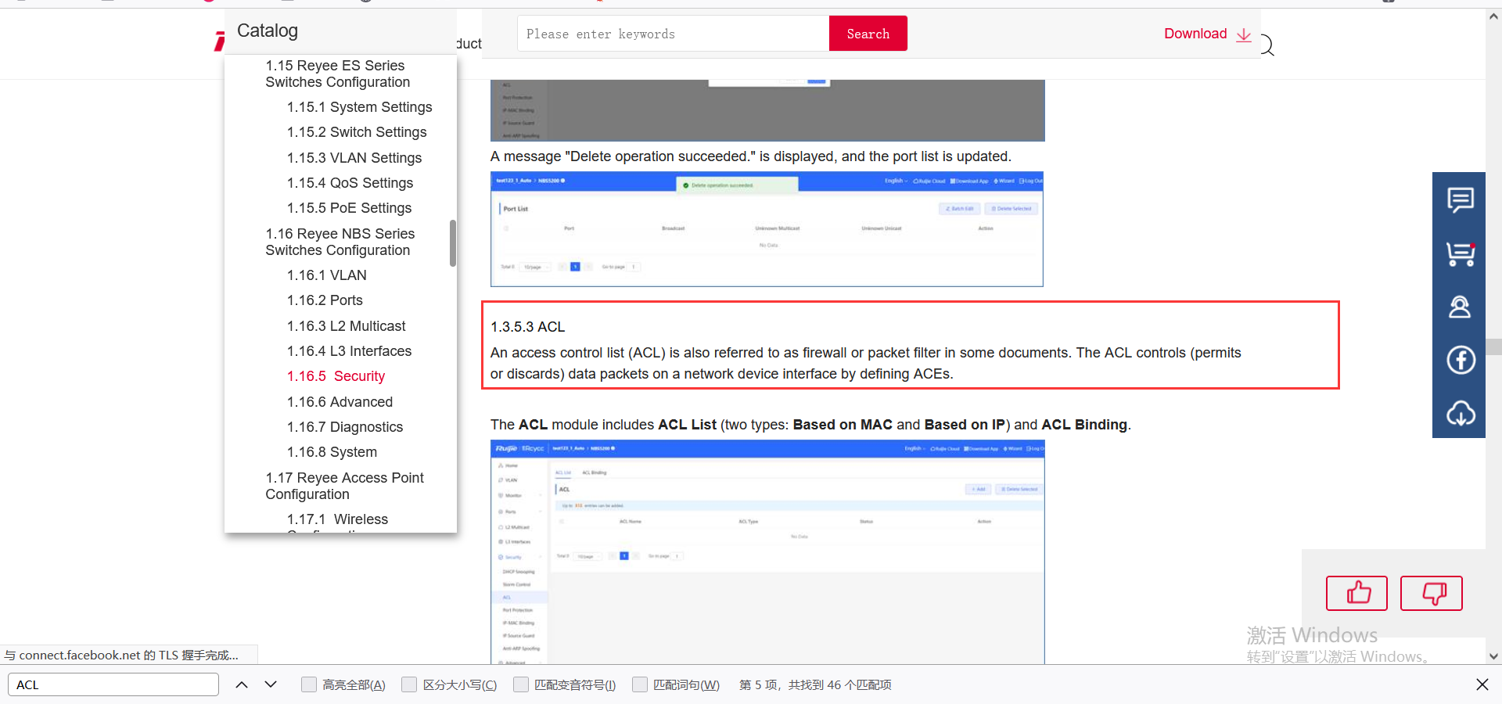
Task: Select 1.16.1 VLAN in the catalog
Action: (x=326, y=275)
